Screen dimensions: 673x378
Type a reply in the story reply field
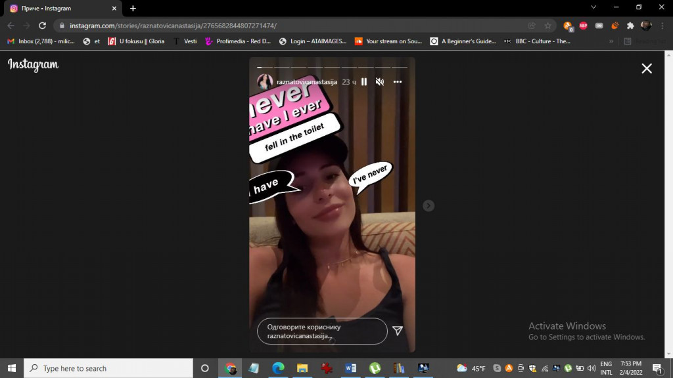[x=321, y=331]
